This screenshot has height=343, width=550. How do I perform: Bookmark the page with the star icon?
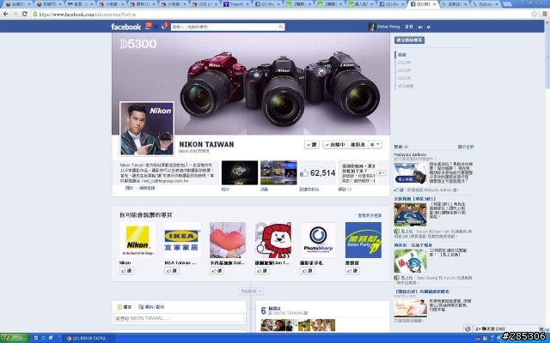(x=534, y=14)
